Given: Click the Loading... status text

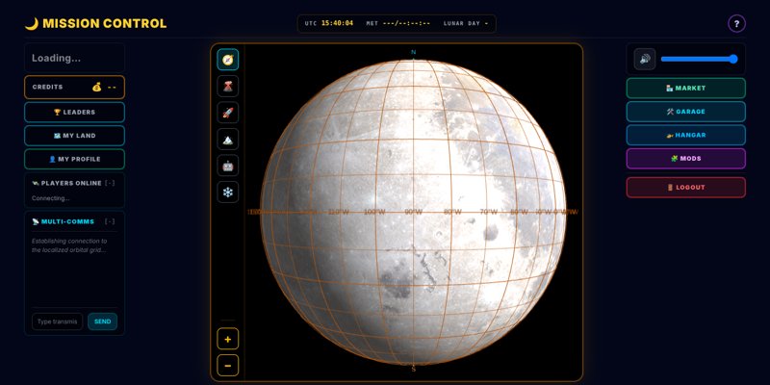Looking at the screenshot, I should [57, 58].
